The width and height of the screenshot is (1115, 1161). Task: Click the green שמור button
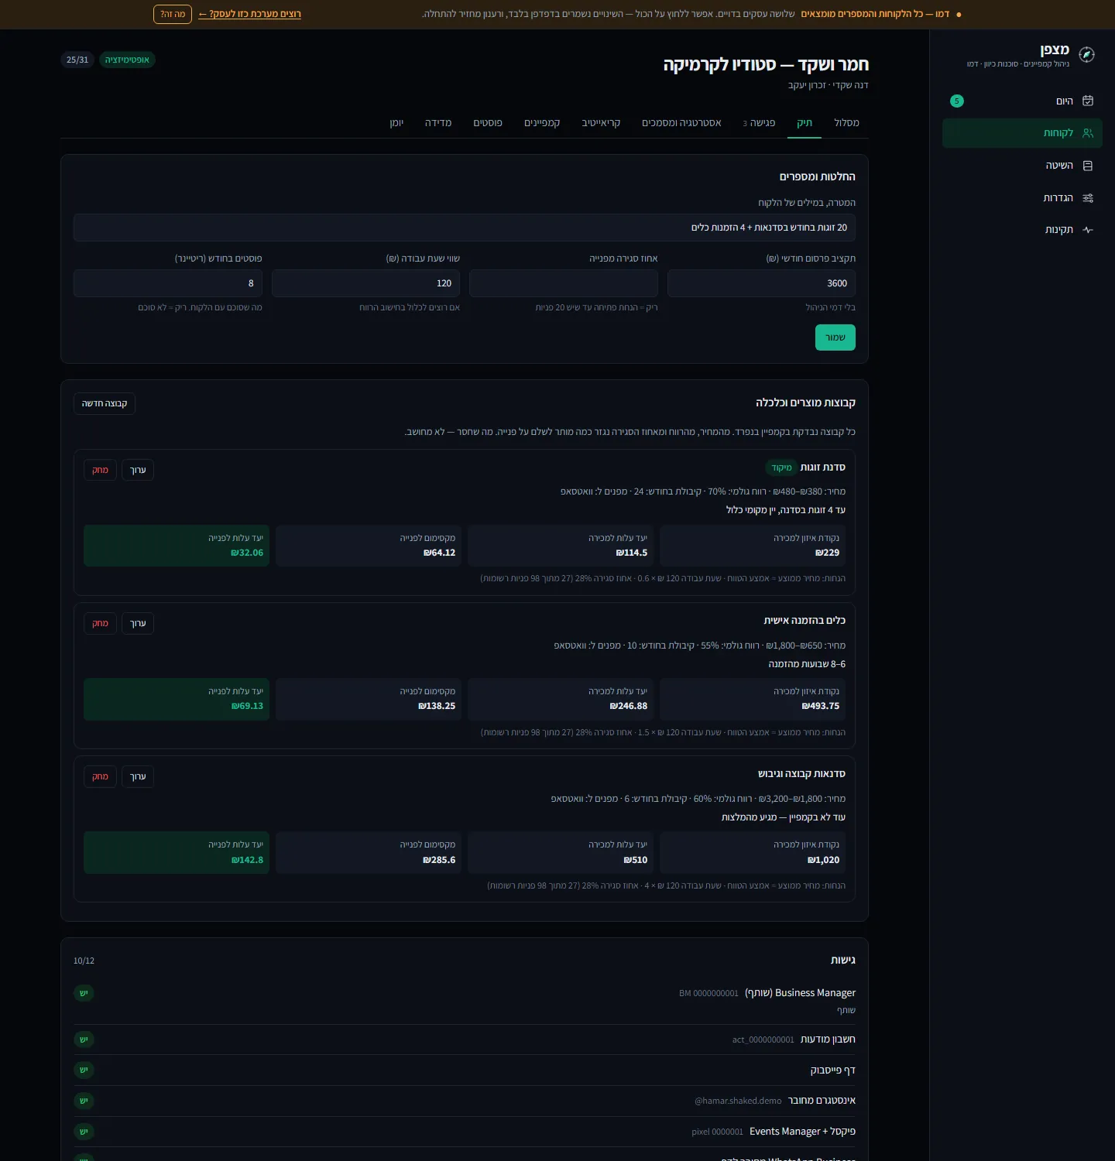point(835,337)
